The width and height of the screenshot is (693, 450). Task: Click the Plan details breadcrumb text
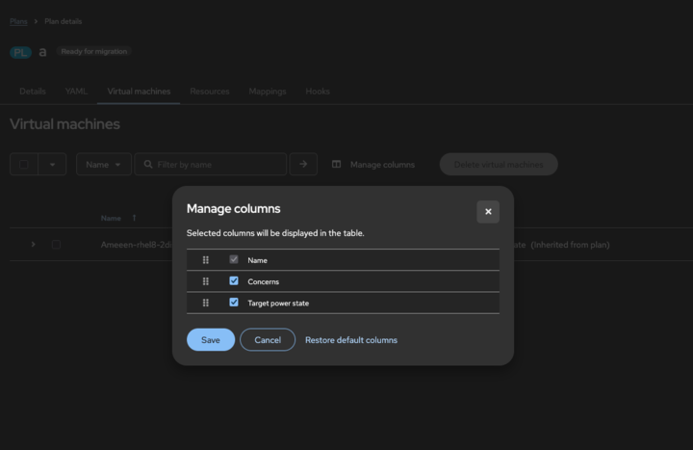tap(64, 21)
